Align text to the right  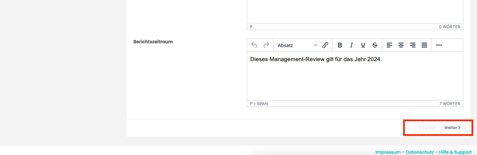click(x=413, y=45)
